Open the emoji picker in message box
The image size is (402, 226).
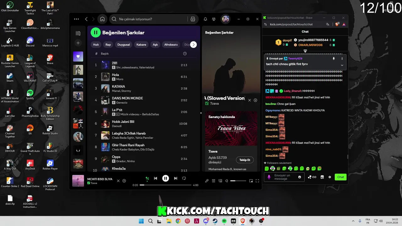(299, 177)
